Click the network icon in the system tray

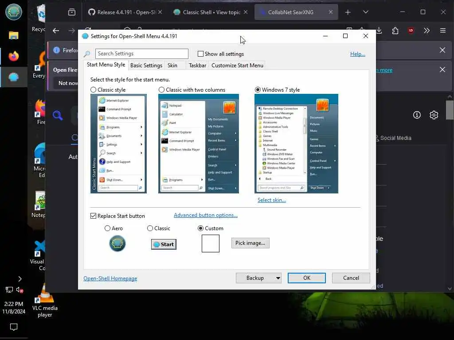coord(9,290)
